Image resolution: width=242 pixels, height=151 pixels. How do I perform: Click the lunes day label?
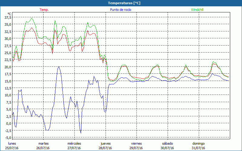click(12, 143)
